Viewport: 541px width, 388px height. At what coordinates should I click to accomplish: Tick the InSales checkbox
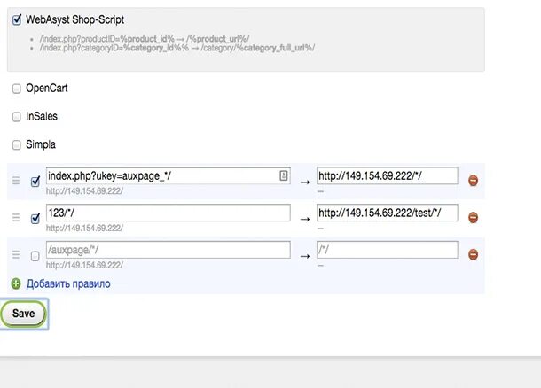click(x=17, y=117)
